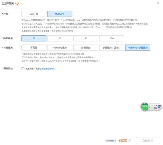Select the 申请协助服务 option
The height and width of the screenshot is (145, 163).
click(60, 48)
